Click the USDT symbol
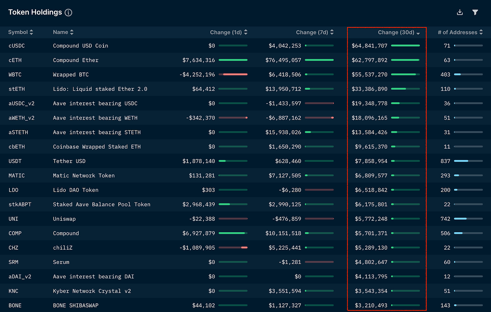The width and height of the screenshot is (491, 312). coord(15,161)
